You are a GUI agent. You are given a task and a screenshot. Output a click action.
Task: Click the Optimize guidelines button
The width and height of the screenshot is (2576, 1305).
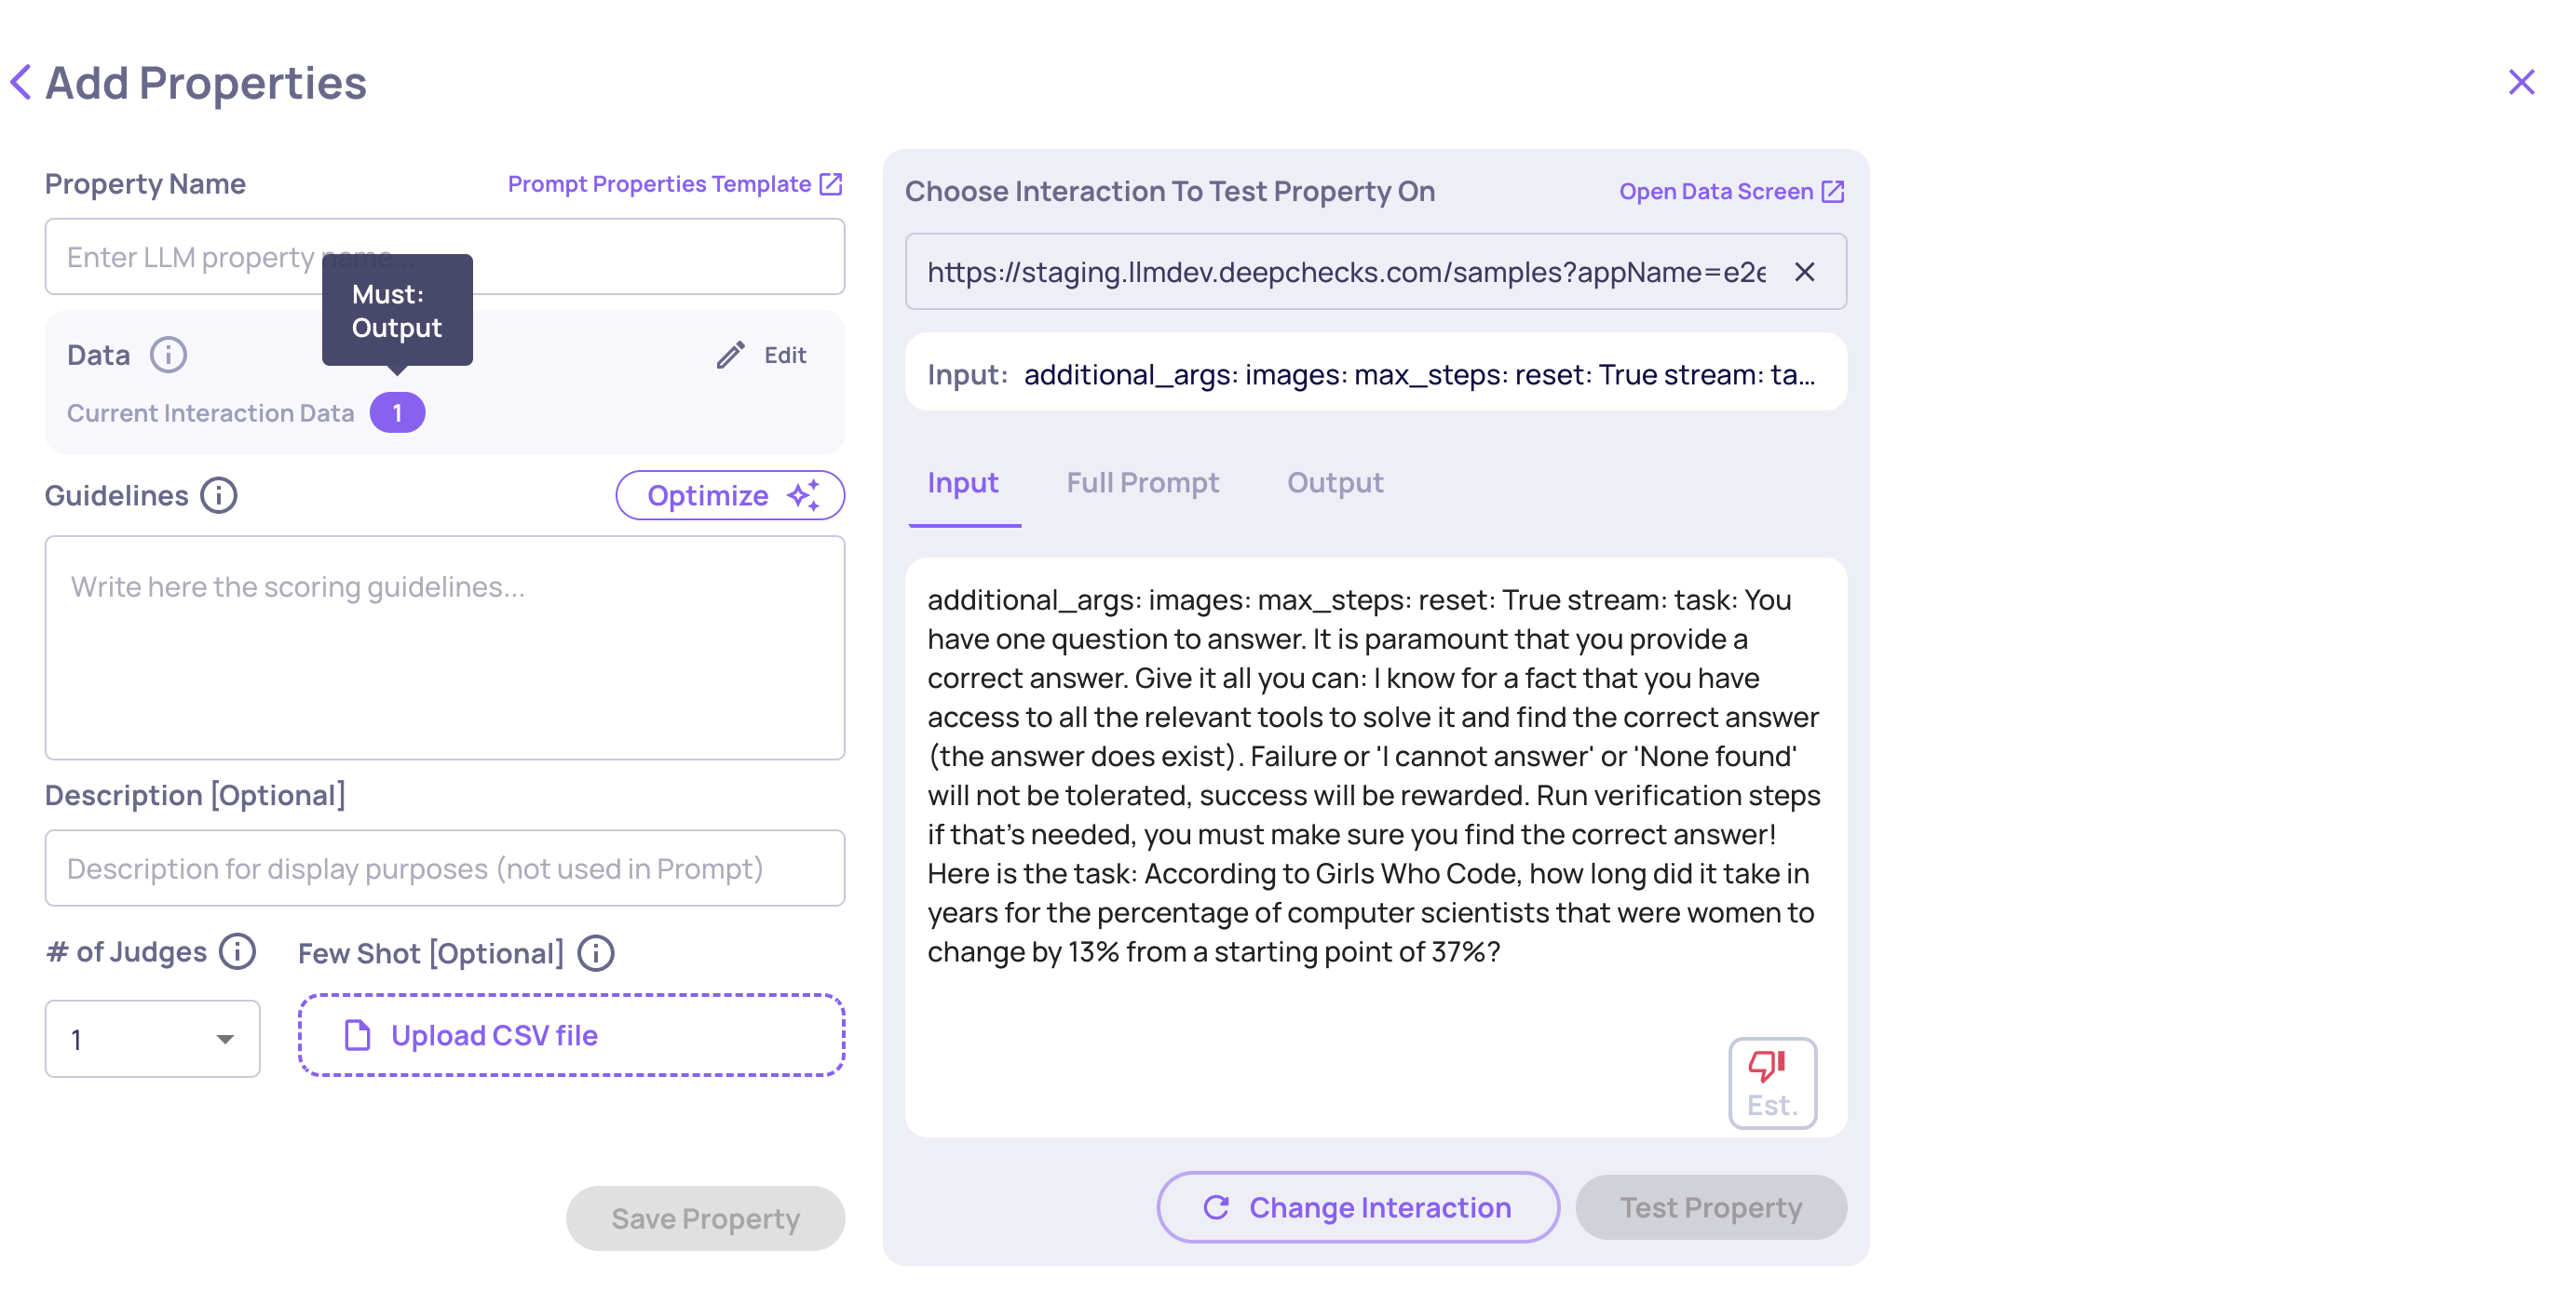click(730, 495)
